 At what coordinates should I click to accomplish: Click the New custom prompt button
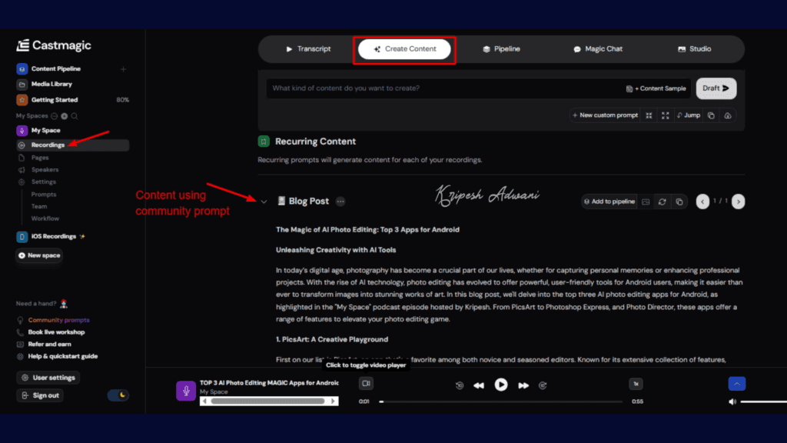605,115
